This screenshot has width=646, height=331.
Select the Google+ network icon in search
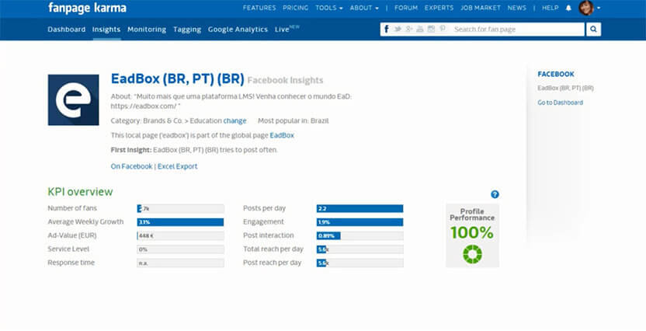coord(409,29)
